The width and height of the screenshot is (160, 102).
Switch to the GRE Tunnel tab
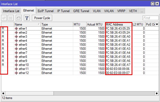[x=81, y=11]
